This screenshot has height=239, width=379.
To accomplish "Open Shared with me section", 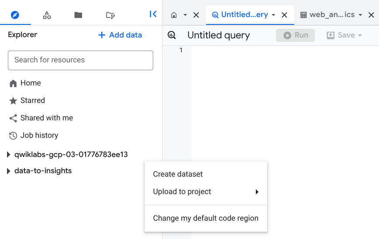I will point(46,118).
